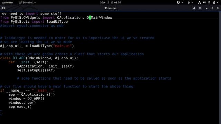Viewport: 221px width, 124px height.
Task: Click the 'if __name__ ==' statement
Action: [x=15, y=90]
